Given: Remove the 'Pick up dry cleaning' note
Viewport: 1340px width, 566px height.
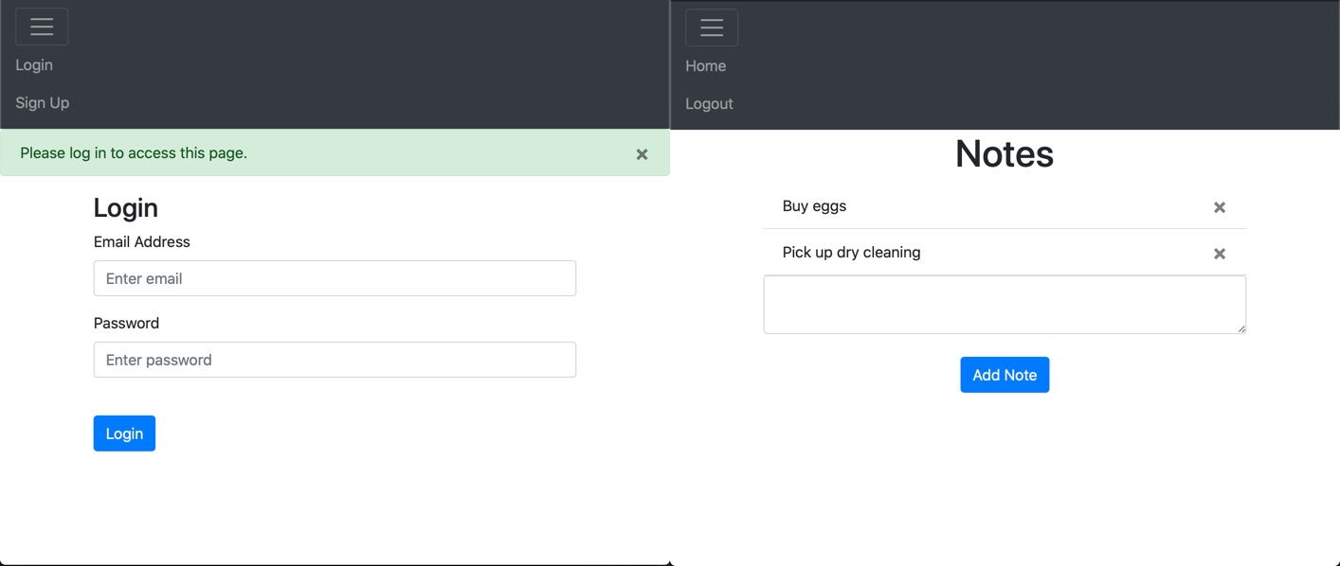Looking at the screenshot, I should pyautogui.click(x=1220, y=254).
